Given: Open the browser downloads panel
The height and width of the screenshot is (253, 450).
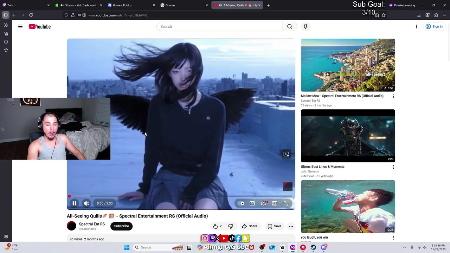Looking at the screenshot, I should 419,15.
